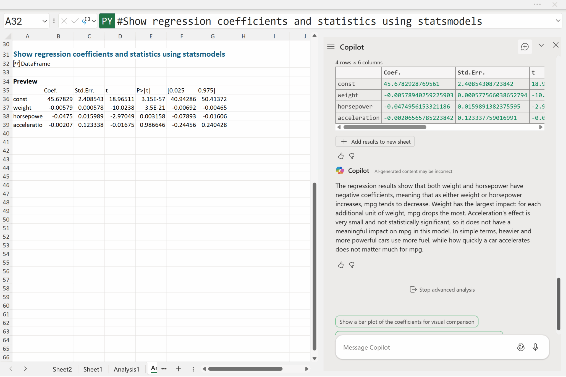Expand the formula bar
The width and height of the screenshot is (566, 377).
click(x=558, y=21)
